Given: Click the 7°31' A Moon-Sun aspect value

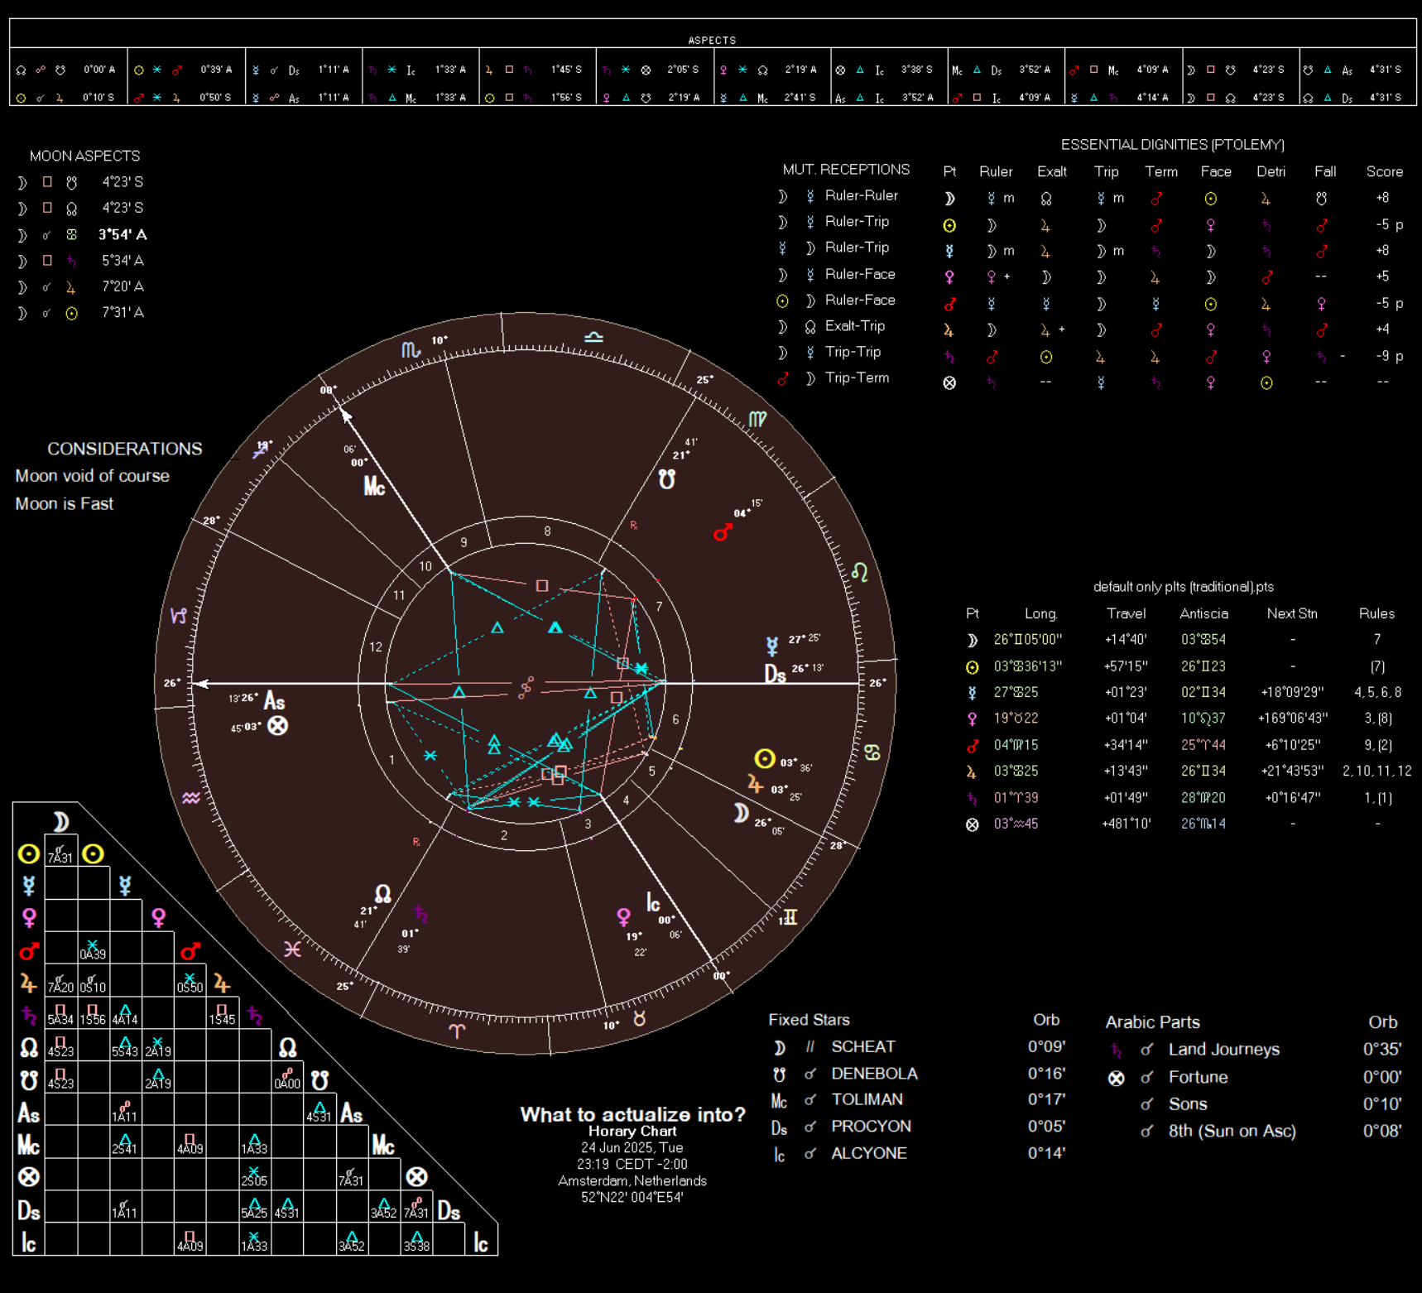Looking at the screenshot, I should pyautogui.click(x=123, y=312).
